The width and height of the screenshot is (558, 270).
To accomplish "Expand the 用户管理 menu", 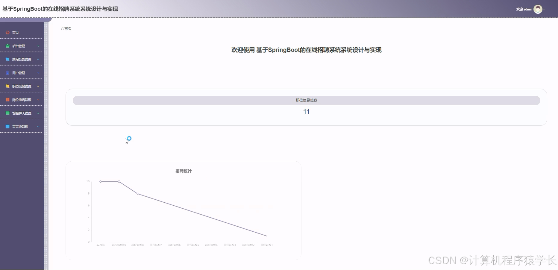I will coord(38,73).
